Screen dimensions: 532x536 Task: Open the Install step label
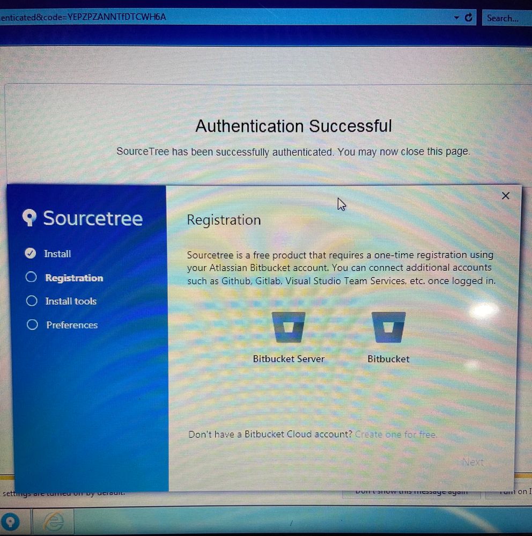[57, 254]
